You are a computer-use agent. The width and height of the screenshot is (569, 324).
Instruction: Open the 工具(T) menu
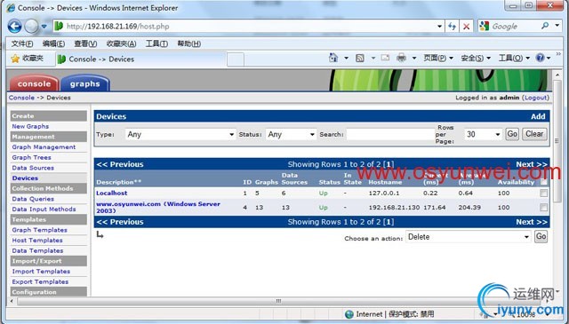[156, 43]
